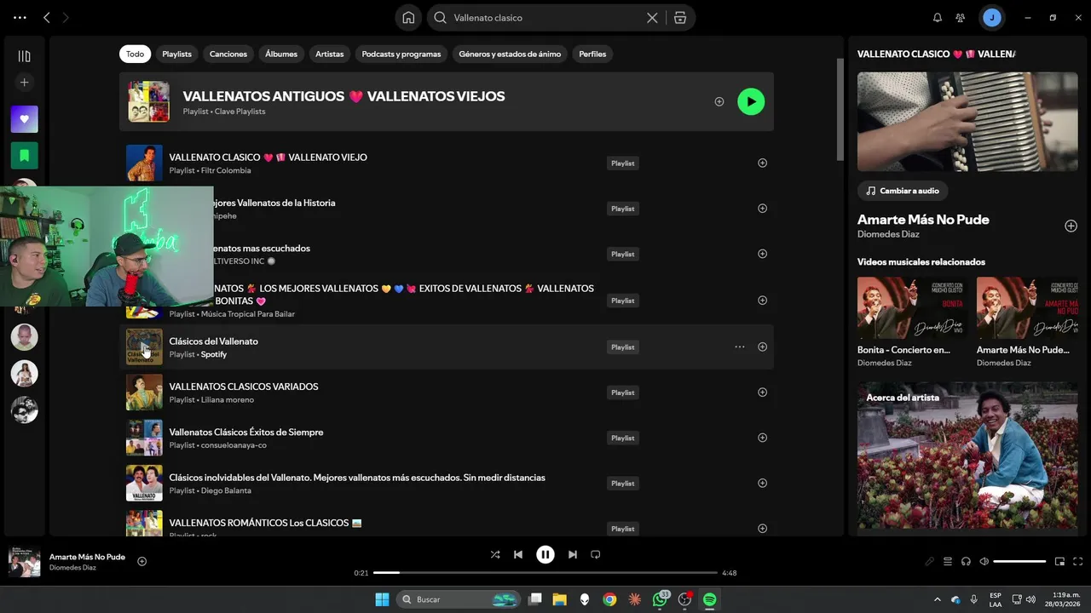Viewport: 1091px width, 613px height.
Task: Adjust the volume slider
Action: 1019,561
